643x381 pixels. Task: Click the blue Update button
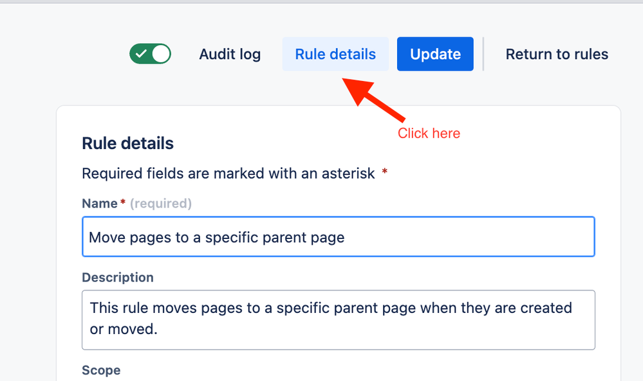pyautogui.click(x=435, y=54)
